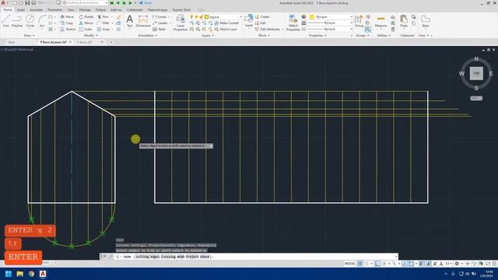The height and width of the screenshot is (280, 498).
Task: Click Make Current layer button
Action: point(226,23)
